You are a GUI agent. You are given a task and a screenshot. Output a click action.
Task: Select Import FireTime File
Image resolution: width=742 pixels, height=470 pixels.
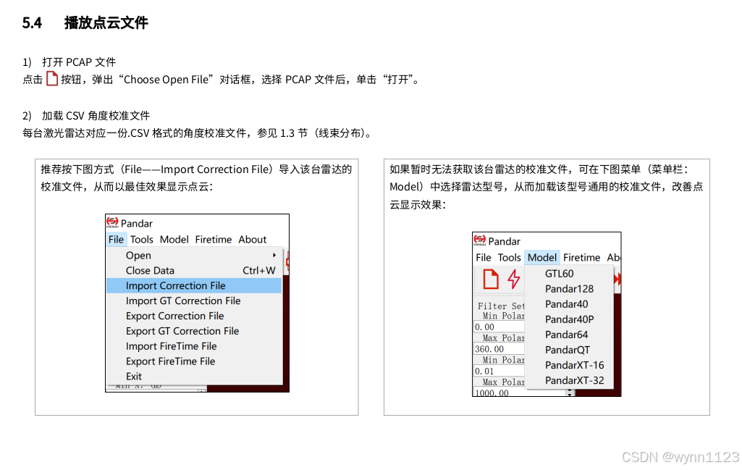point(194,346)
